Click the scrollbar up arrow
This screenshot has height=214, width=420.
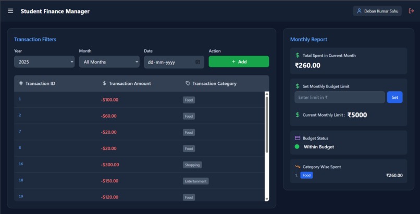267,94
